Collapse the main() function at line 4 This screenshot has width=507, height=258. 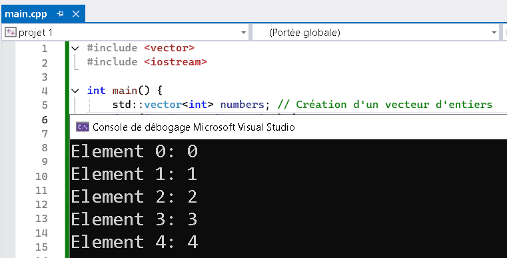tap(75, 91)
